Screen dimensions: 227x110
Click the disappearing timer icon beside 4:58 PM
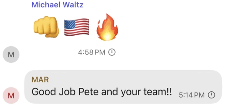click(112, 52)
